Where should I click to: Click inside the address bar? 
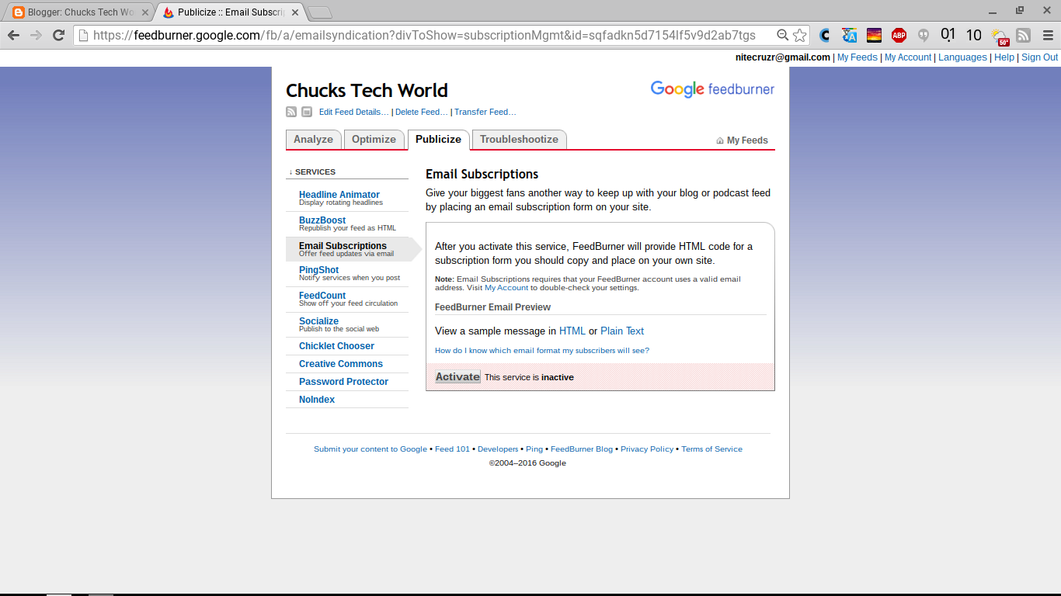pos(427,35)
